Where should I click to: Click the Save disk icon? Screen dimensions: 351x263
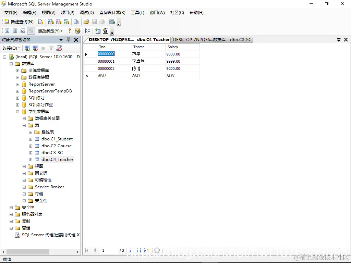[x=94, y=22]
